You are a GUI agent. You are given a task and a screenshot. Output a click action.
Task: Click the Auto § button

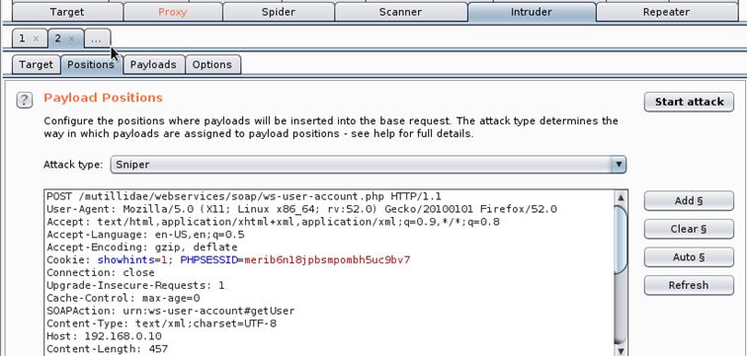(x=689, y=257)
